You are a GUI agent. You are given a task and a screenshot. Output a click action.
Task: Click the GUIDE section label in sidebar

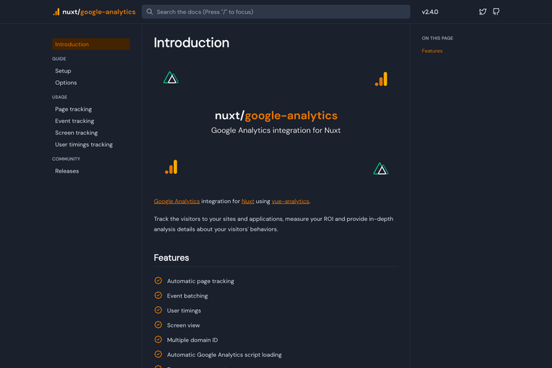pos(59,59)
